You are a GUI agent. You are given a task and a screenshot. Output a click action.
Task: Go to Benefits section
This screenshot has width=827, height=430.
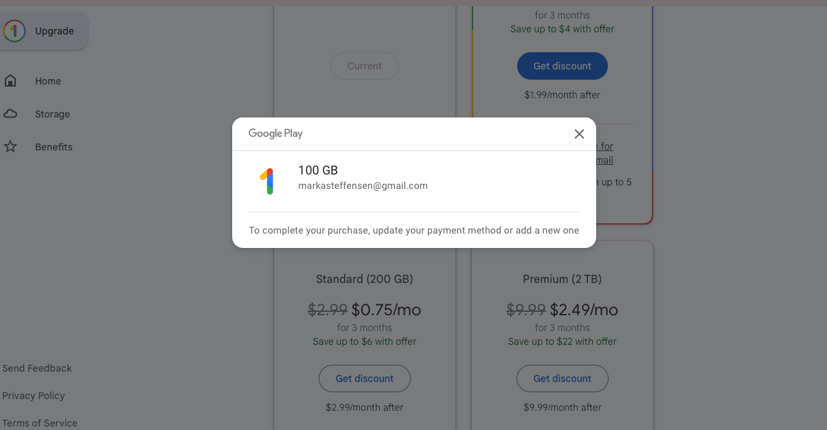tap(54, 147)
